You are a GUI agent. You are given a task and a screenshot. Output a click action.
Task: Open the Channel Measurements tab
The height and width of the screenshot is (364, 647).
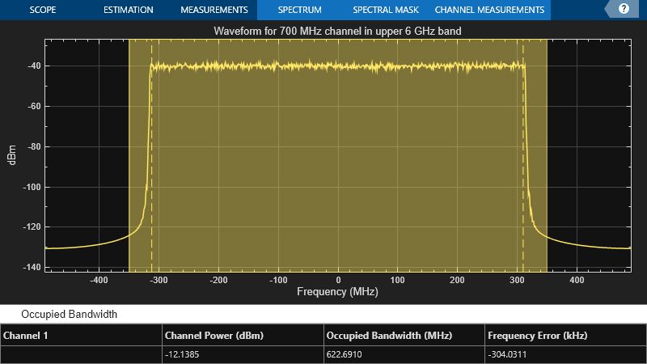coord(489,11)
